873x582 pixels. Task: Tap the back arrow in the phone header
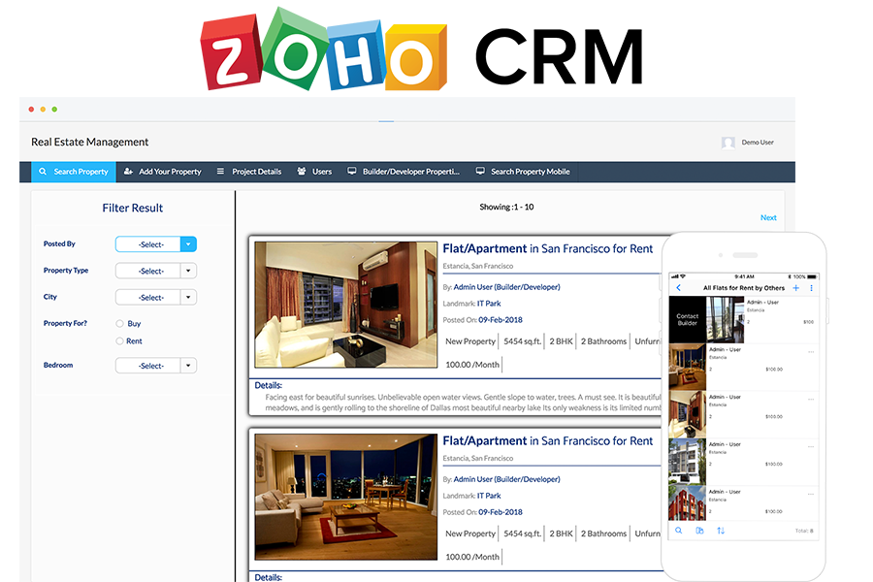(678, 288)
